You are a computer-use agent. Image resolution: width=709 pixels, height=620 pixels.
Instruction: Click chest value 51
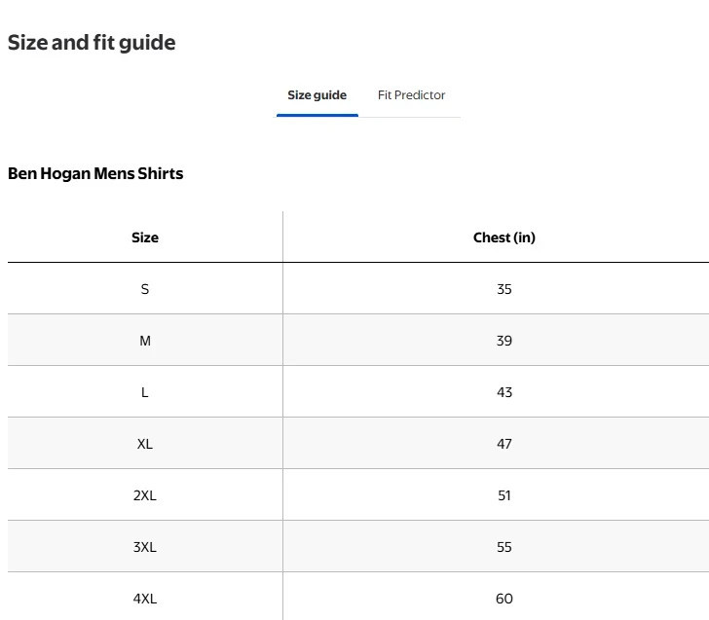pyautogui.click(x=504, y=495)
